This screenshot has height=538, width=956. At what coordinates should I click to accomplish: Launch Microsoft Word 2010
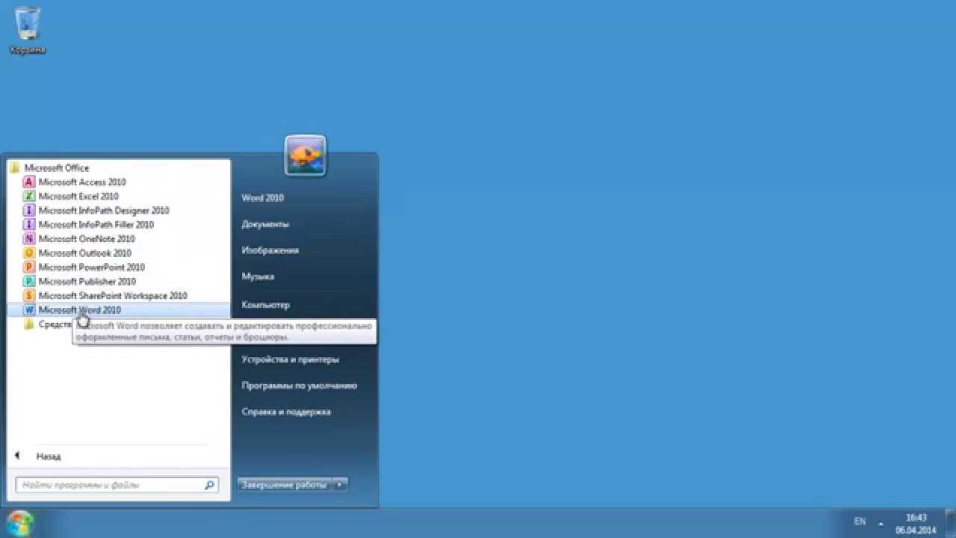118,309
